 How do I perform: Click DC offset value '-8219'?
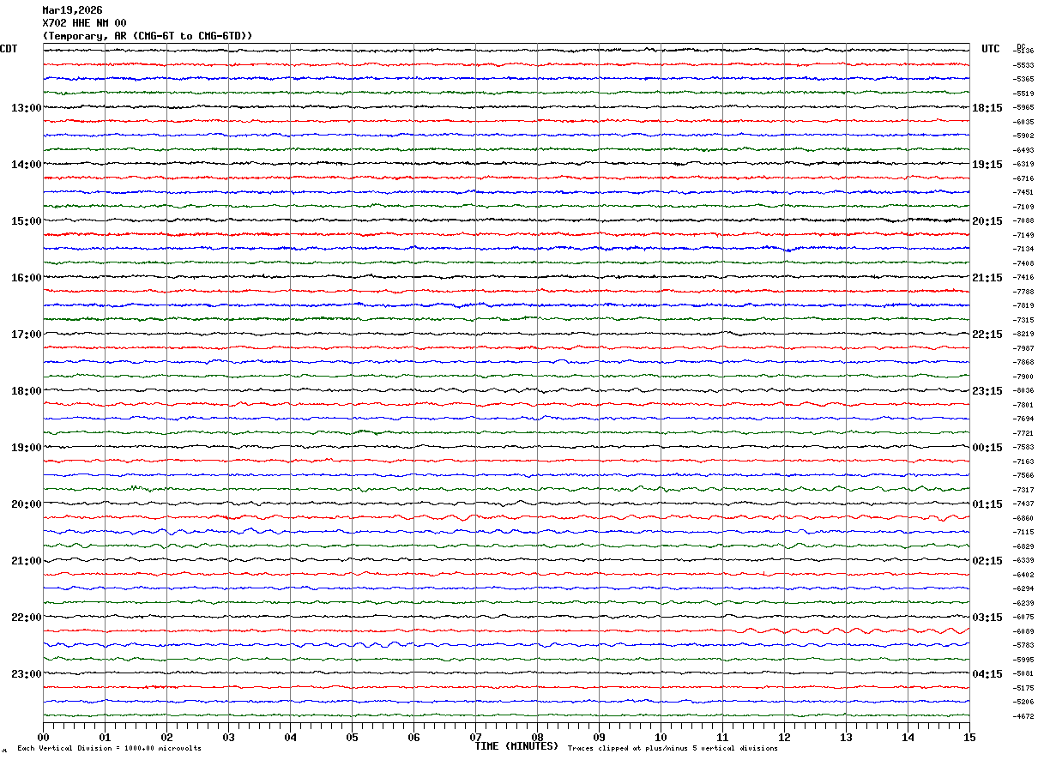[x=1024, y=335]
